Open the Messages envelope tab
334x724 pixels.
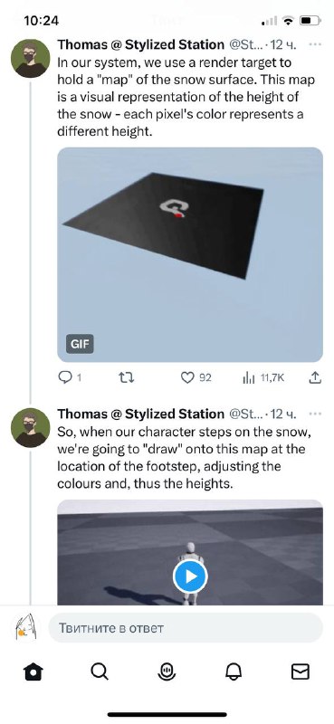click(x=301, y=672)
